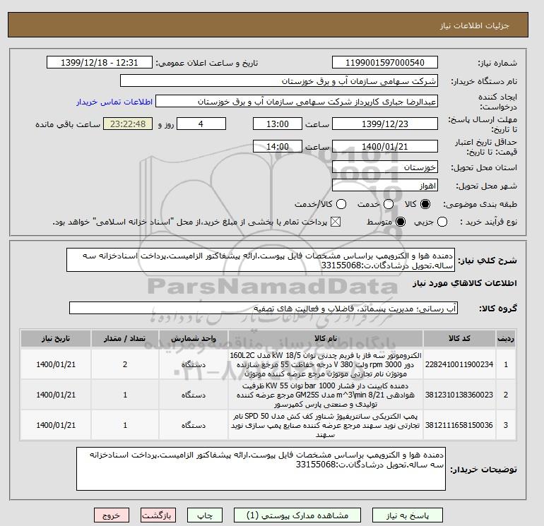Image resolution: width=544 pixels, height=526 pixels.
Task: Click the اطلاعات کالاهای مورد نیاز heading
Action: pyautogui.click(x=465, y=283)
